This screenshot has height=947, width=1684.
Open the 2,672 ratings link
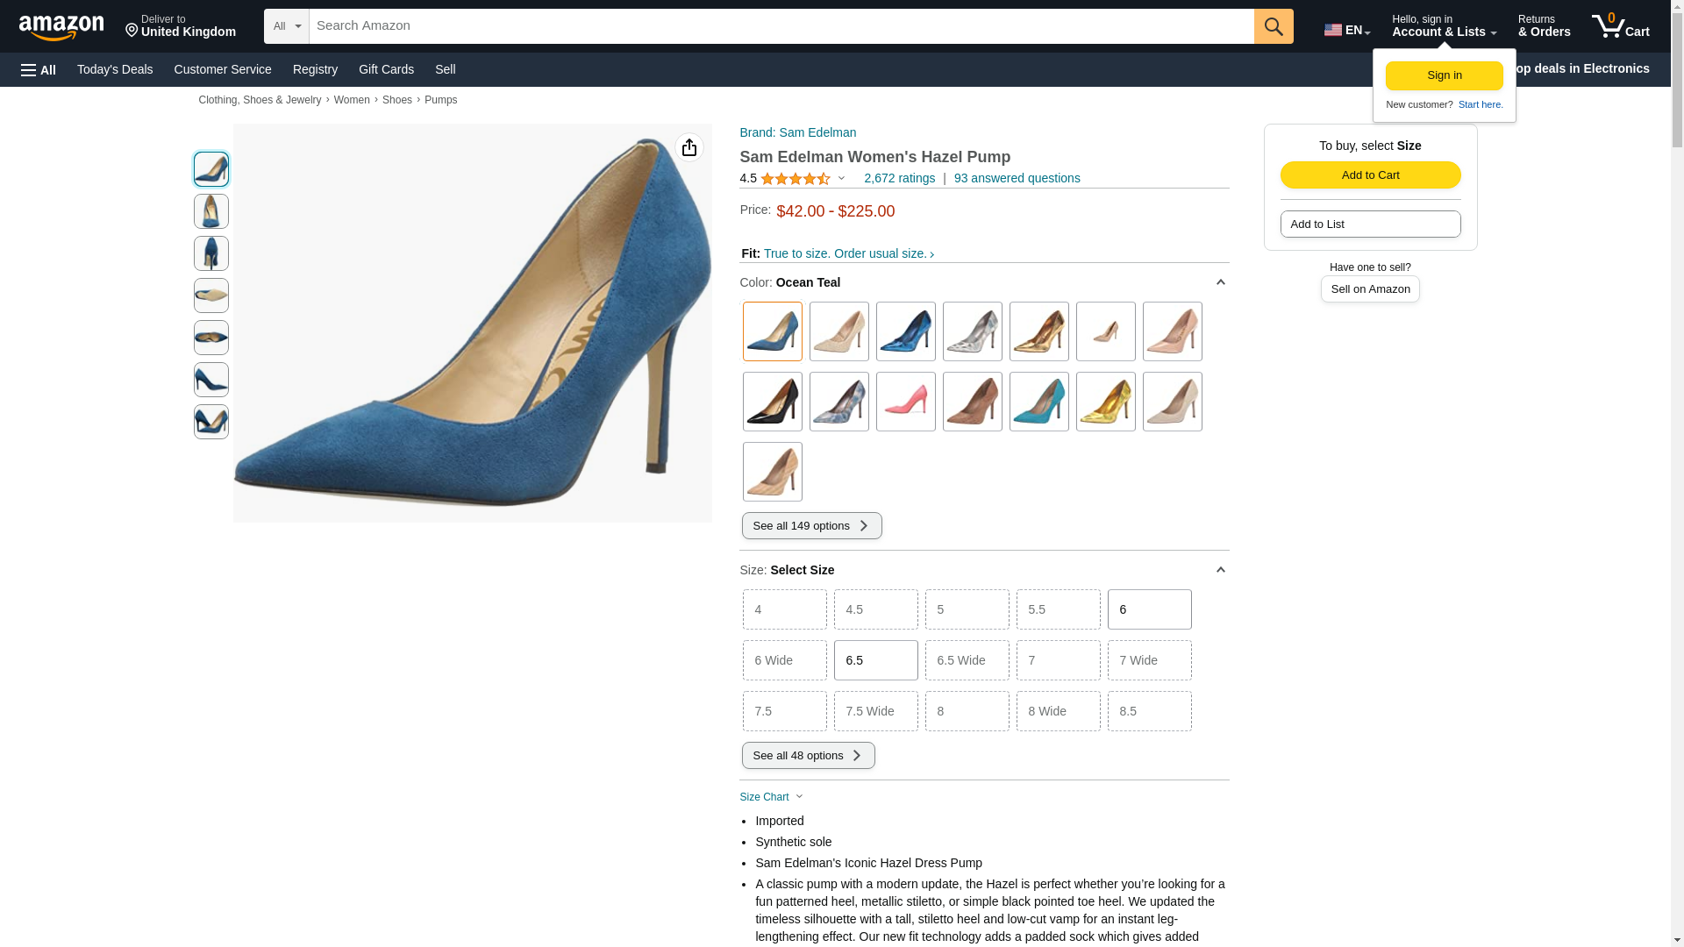pyautogui.click(x=899, y=178)
